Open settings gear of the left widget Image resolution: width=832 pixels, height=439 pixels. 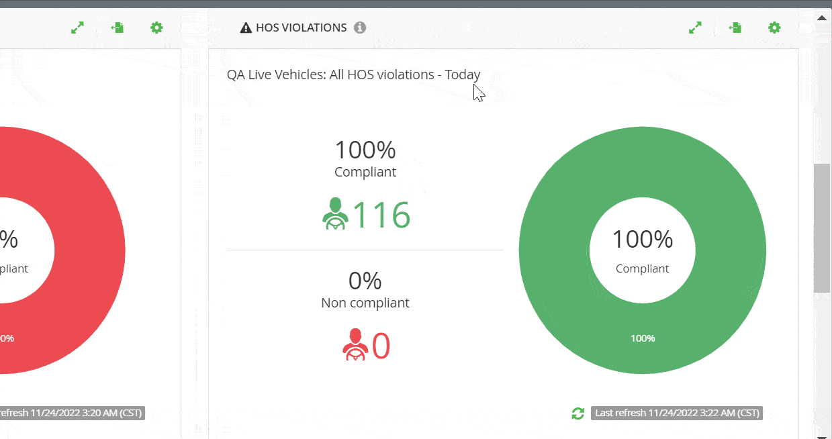click(156, 28)
